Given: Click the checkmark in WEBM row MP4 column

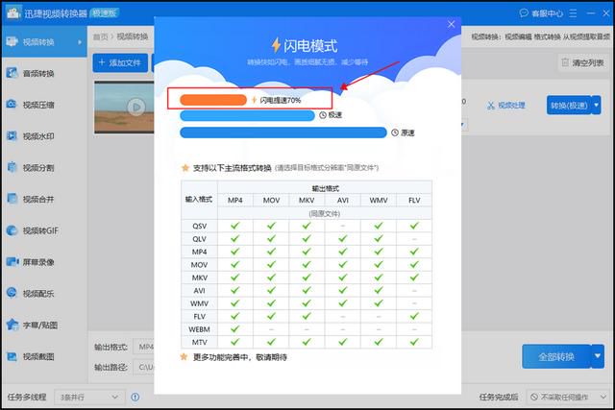Looking at the screenshot, I should coord(234,329).
